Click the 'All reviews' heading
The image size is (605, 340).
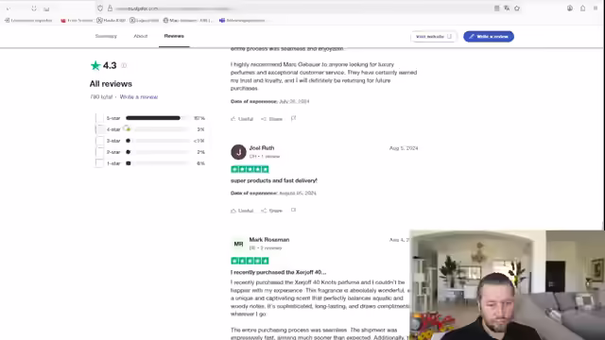pyautogui.click(x=111, y=84)
